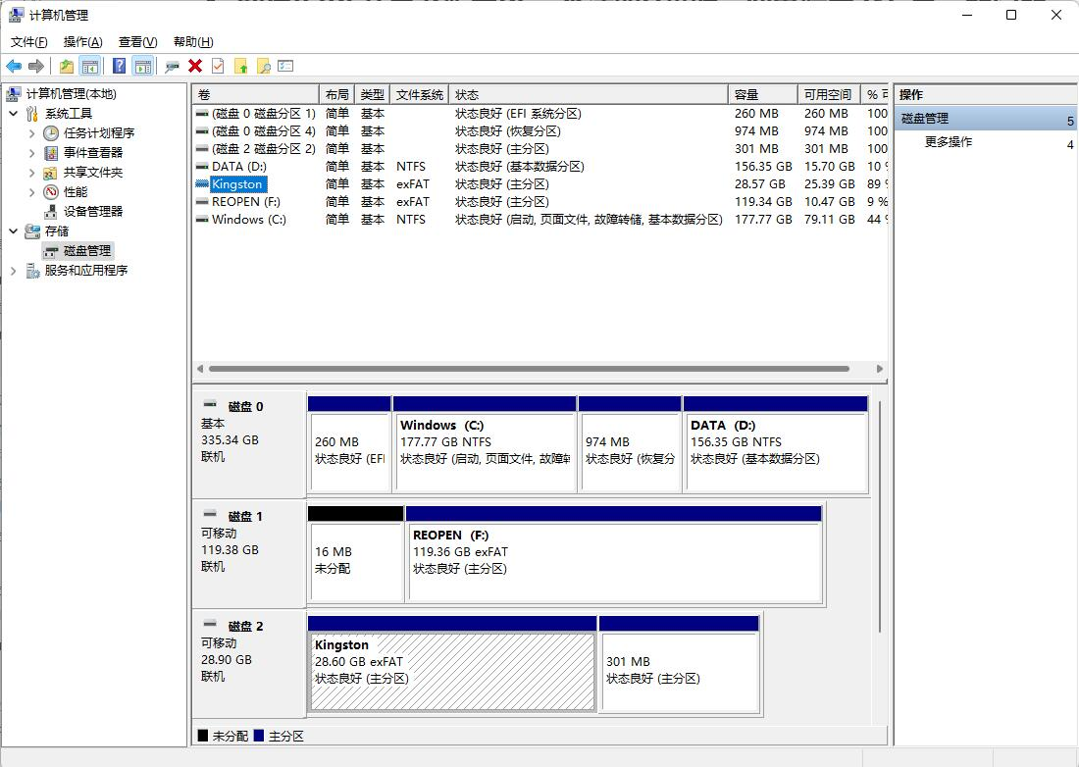This screenshot has height=767, width=1079.
Task: Open Help via the blue question mark icon
Action: coord(120,66)
